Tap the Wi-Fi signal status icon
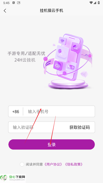This screenshot has width=103, height=183. 91,3
